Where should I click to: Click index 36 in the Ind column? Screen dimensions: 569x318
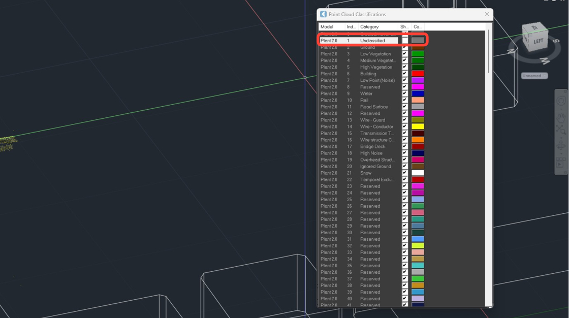click(x=349, y=272)
